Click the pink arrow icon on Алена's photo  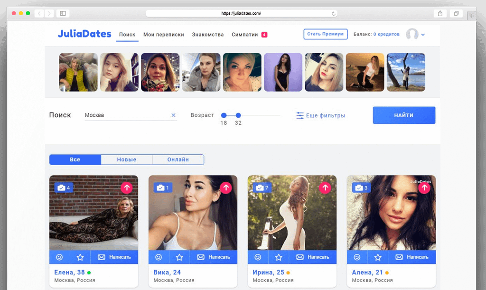tap(424, 188)
